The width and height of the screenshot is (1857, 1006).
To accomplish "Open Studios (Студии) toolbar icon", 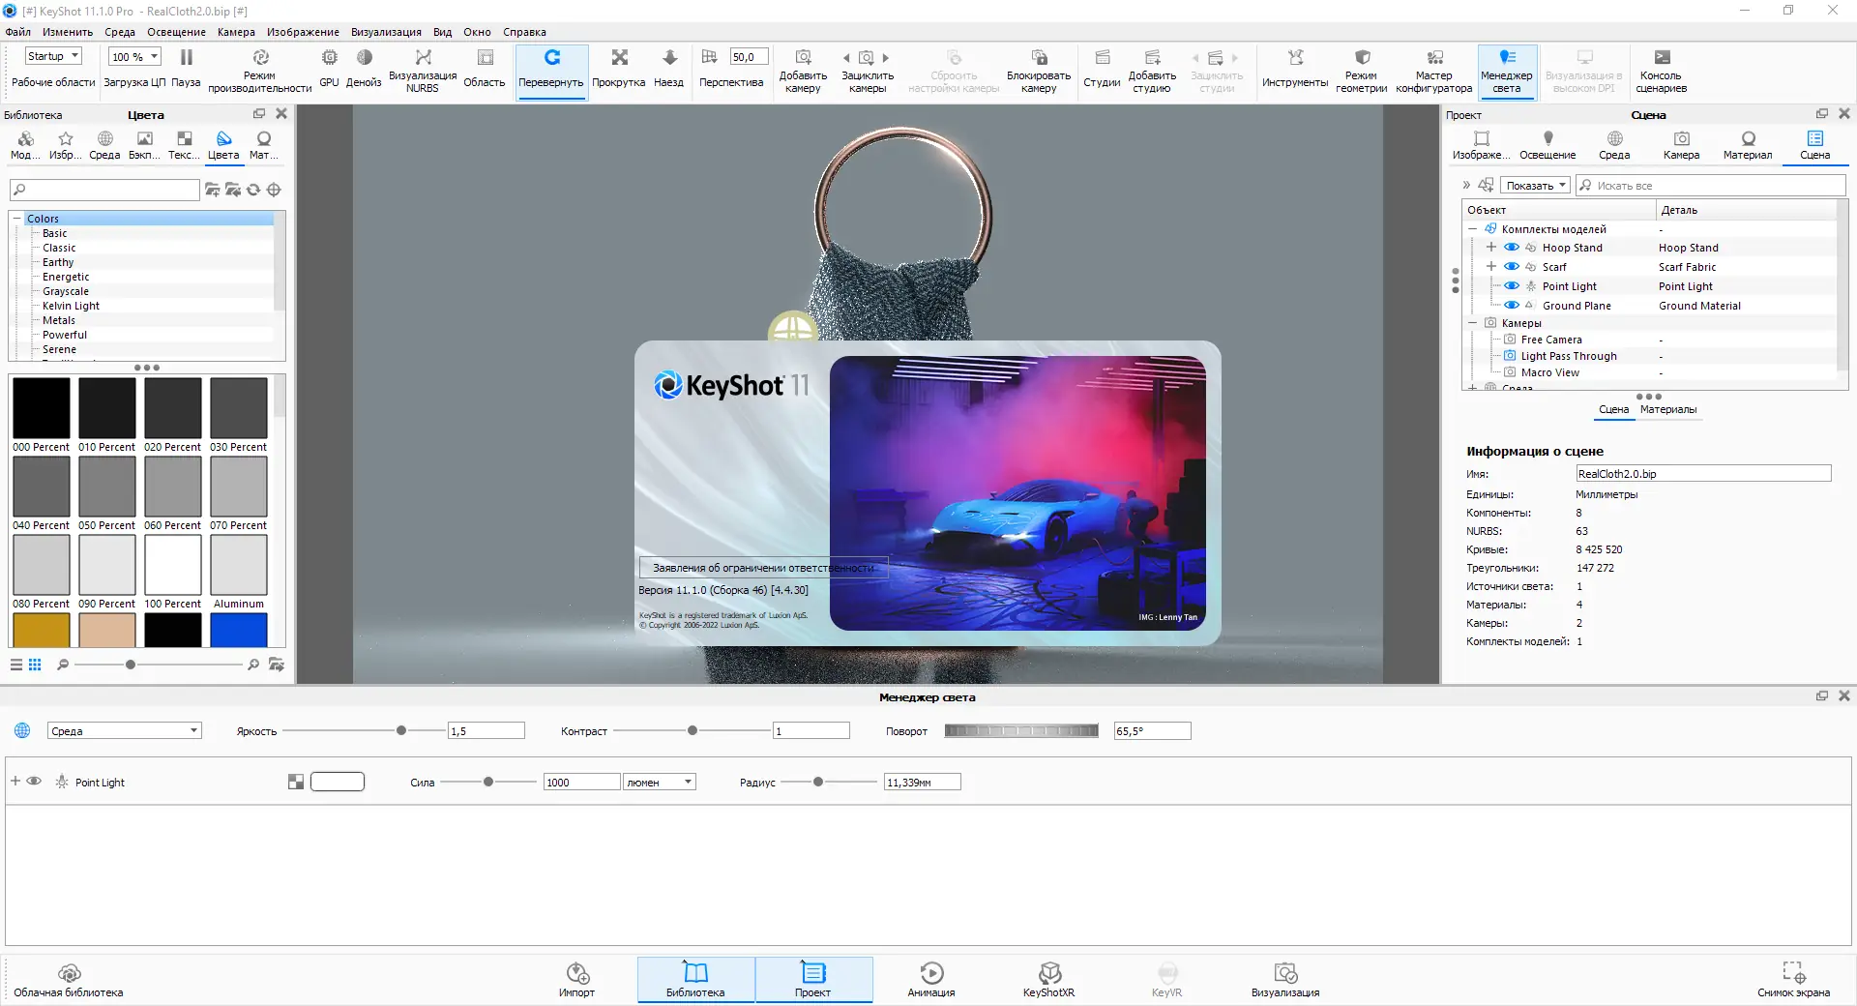I will coord(1102,58).
